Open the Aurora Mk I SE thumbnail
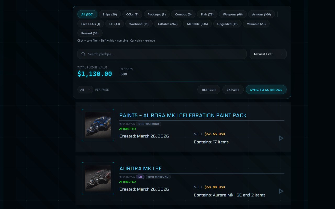 pos(98,178)
